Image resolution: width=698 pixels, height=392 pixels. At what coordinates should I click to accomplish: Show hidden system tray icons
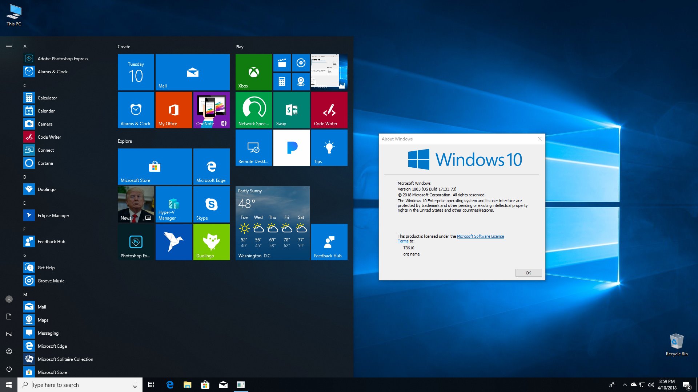625,385
